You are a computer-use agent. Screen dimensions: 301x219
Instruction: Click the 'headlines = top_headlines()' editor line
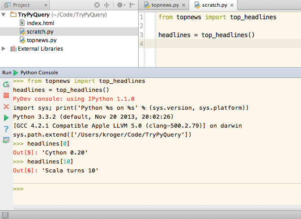(206, 35)
